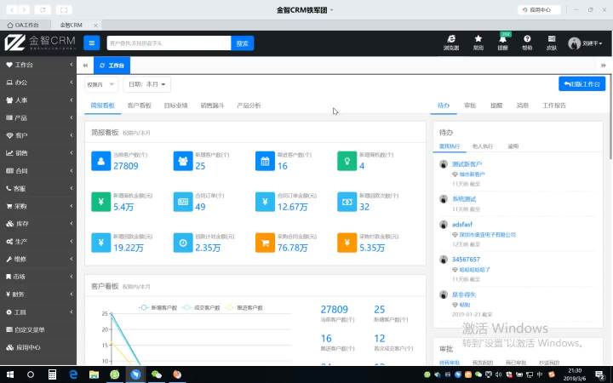The height and width of the screenshot is (383, 613).
Task: Toggle 跟进客户数 series in chart legend
Action: 244,307
